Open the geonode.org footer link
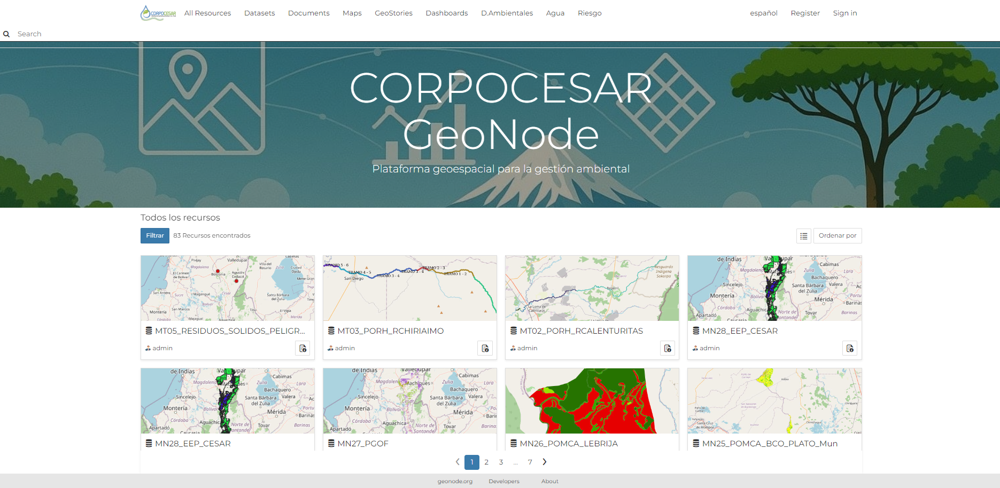Viewport: 1000px width, 488px height. point(455,482)
